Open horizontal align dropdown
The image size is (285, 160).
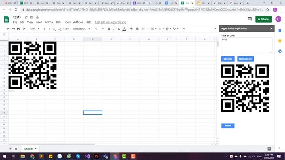pos(154,29)
